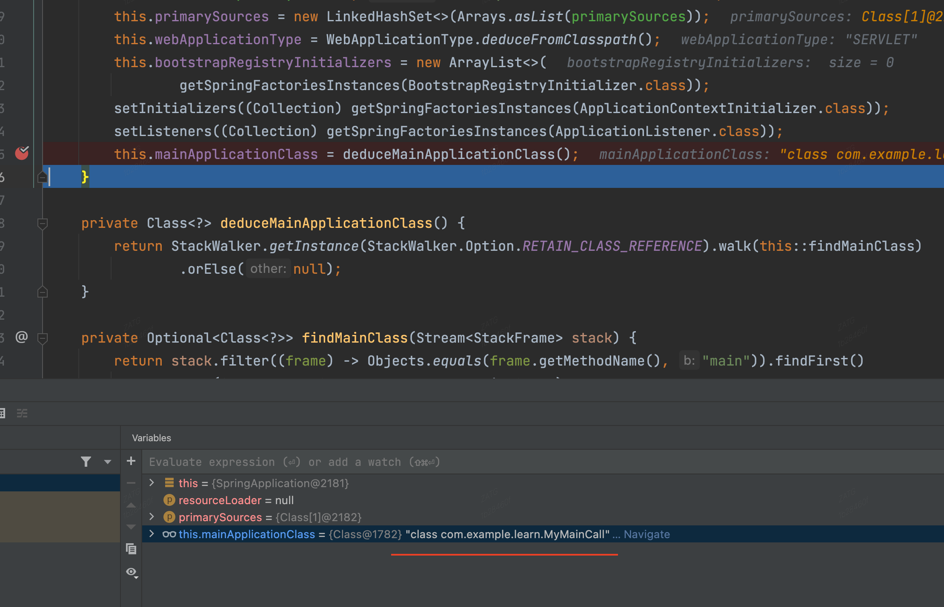
Task: Select the Variables tab header
Action: (x=152, y=438)
